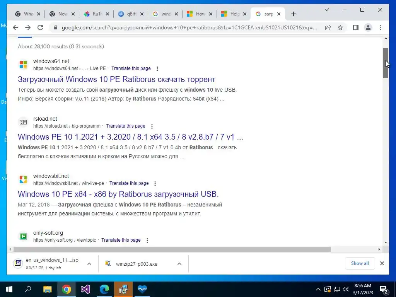Open more options for rsload.net result
This screenshot has width=396, height=297.
[152, 126]
